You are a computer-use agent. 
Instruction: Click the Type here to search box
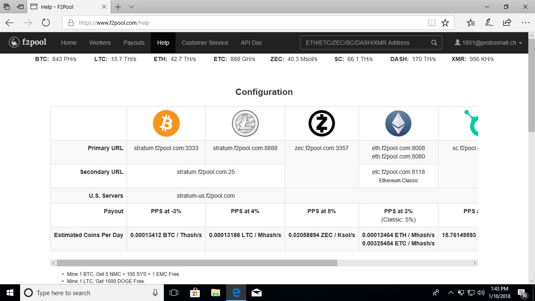click(92, 293)
